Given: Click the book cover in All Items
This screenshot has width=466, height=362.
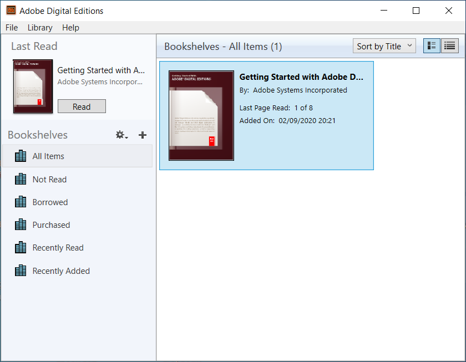Looking at the screenshot, I should coord(201,115).
